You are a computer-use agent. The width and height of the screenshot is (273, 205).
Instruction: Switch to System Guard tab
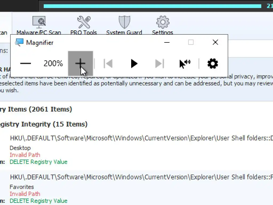[124, 25]
